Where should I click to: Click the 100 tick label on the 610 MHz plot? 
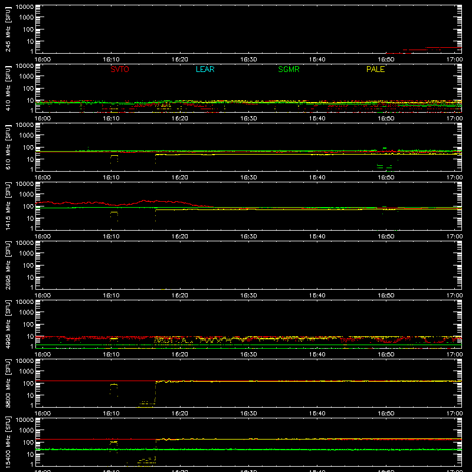28,147
